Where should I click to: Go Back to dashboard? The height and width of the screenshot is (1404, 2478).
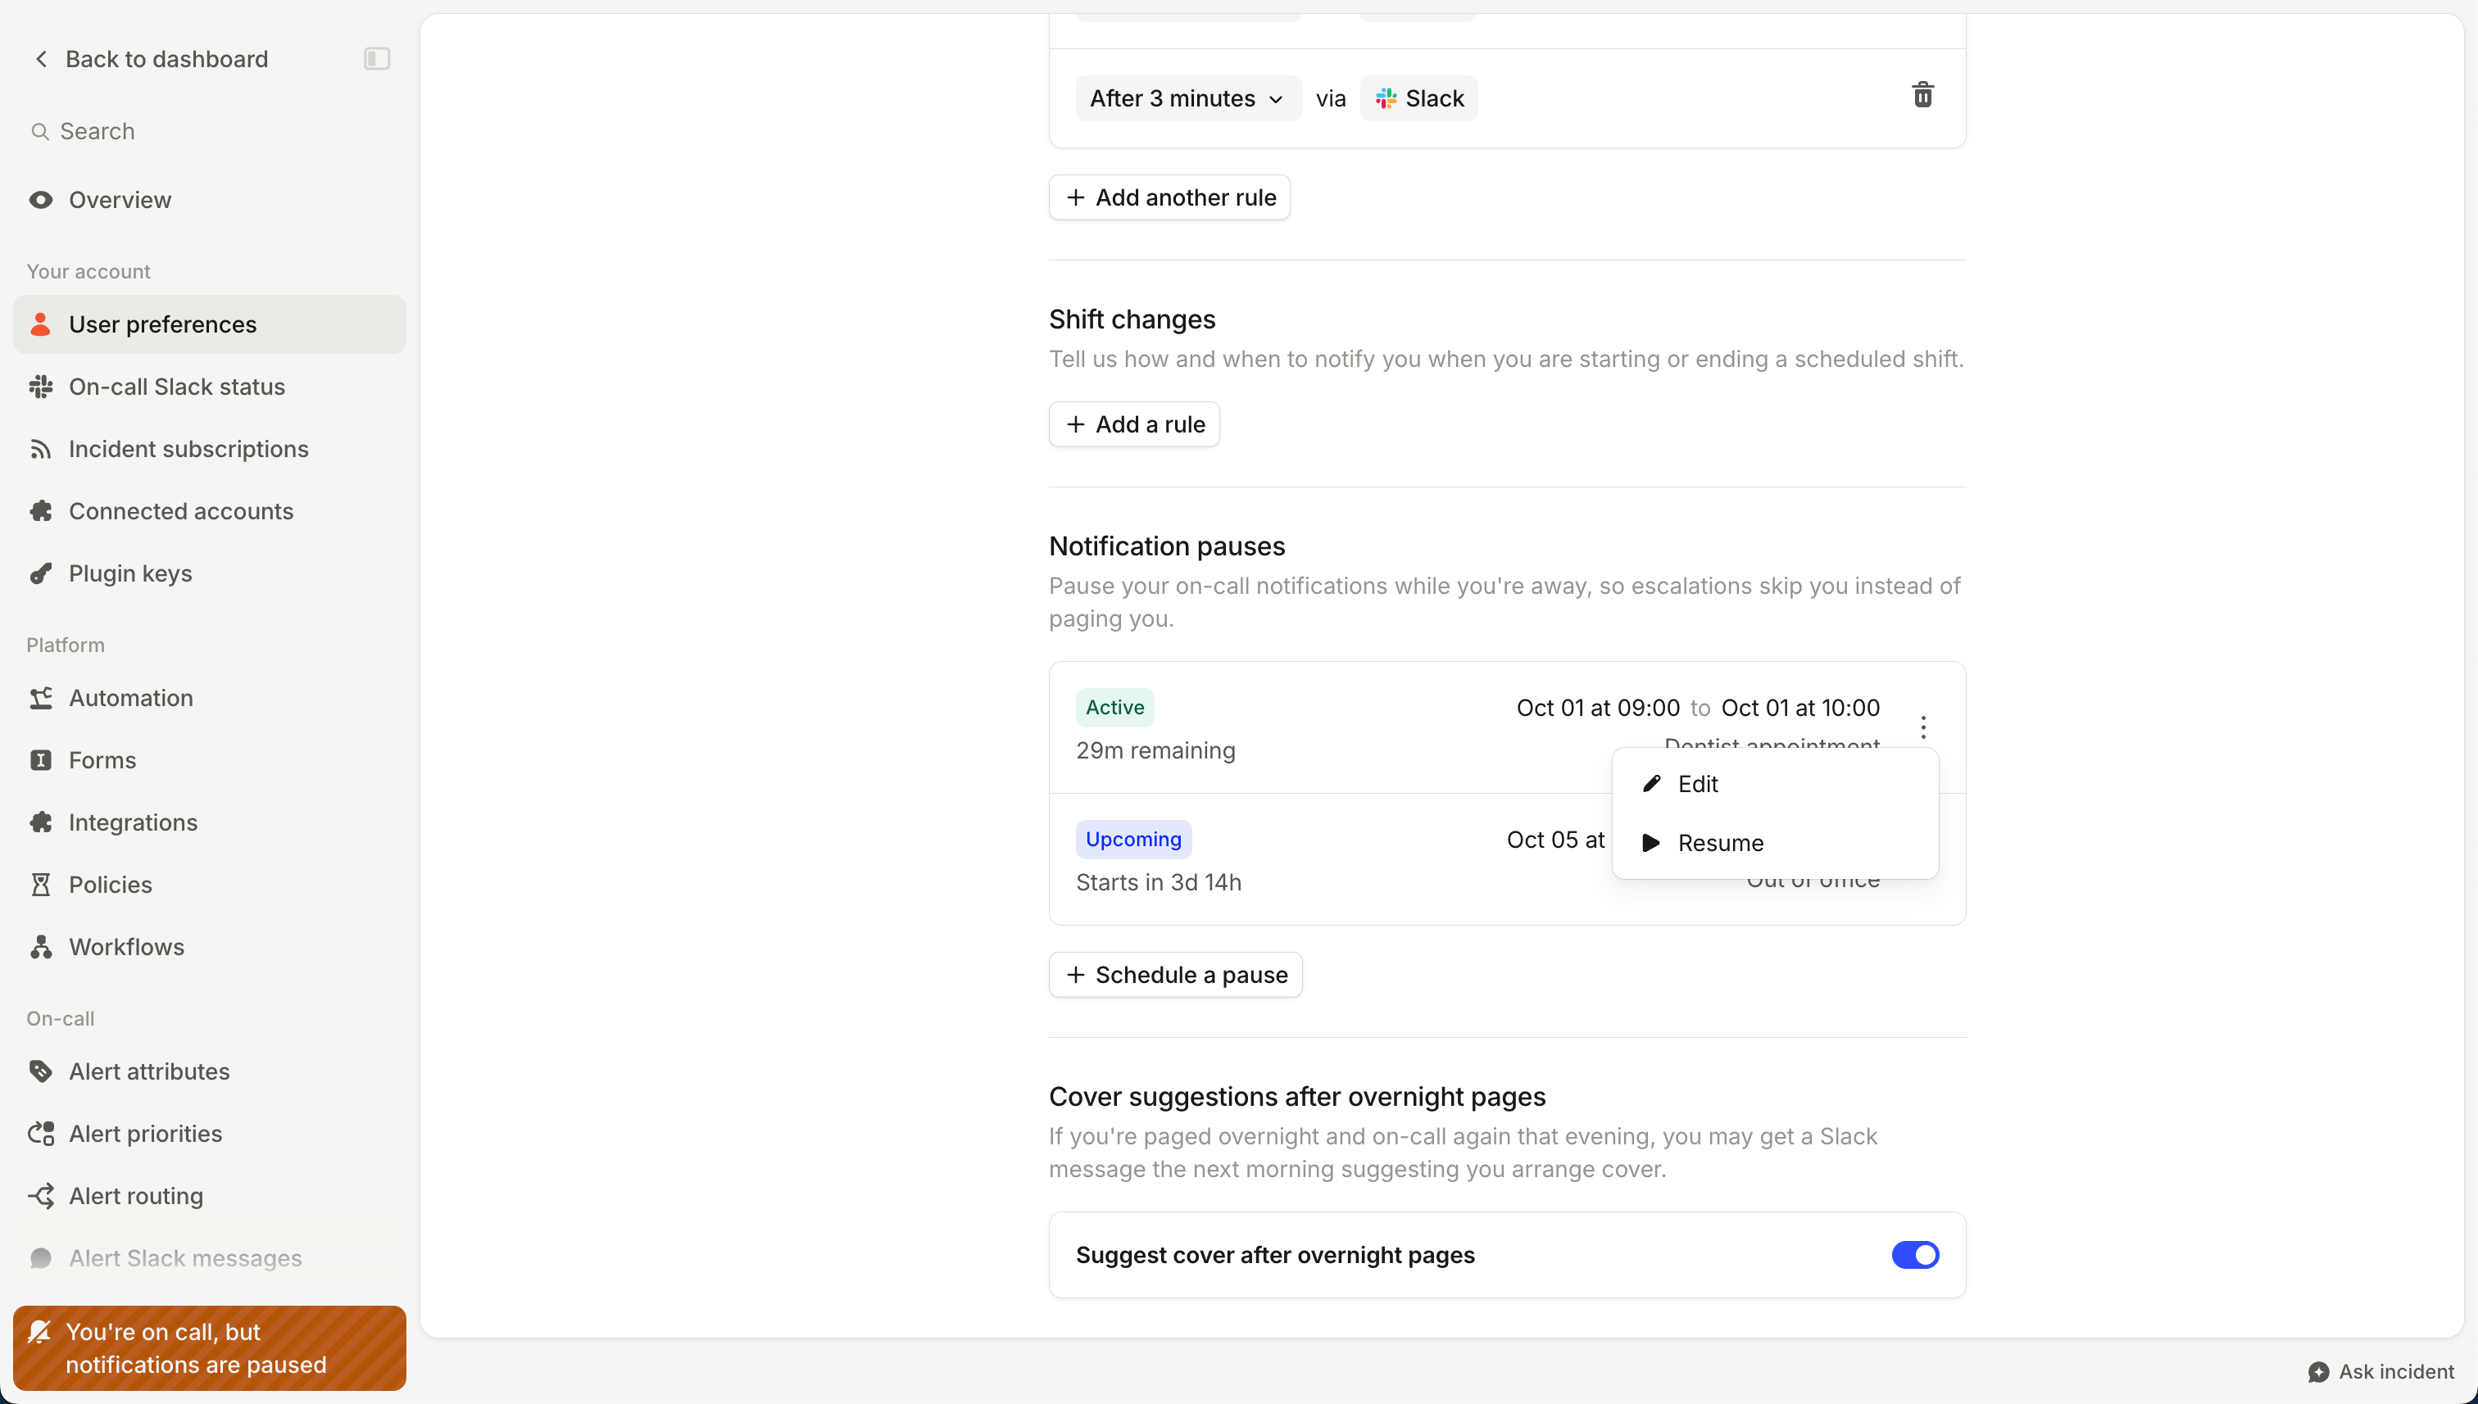pyautogui.click(x=149, y=59)
